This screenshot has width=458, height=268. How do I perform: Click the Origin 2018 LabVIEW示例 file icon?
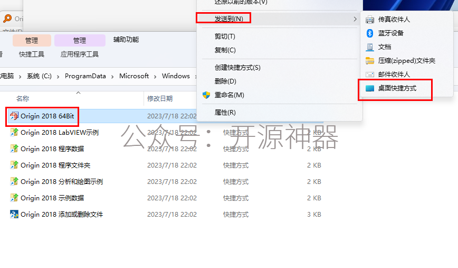pyautogui.click(x=14, y=133)
